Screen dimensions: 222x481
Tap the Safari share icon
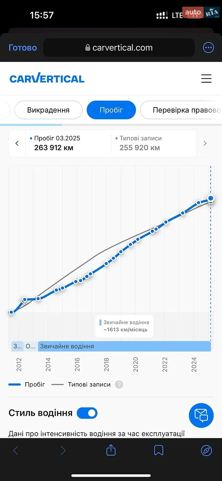[x=111, y=450]
